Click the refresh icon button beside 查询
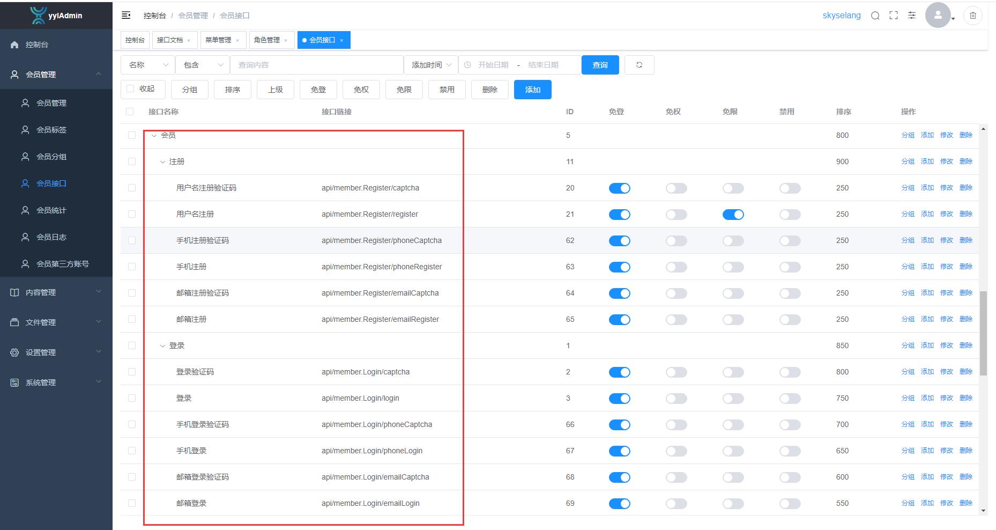The image size is (996, 530). point(639,65)
